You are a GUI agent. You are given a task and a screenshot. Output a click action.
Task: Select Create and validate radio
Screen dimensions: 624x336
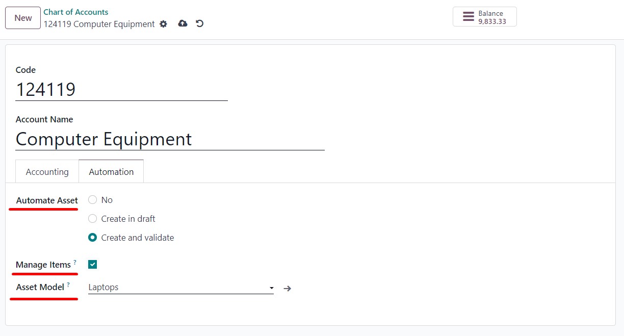(x=92, y=238)
